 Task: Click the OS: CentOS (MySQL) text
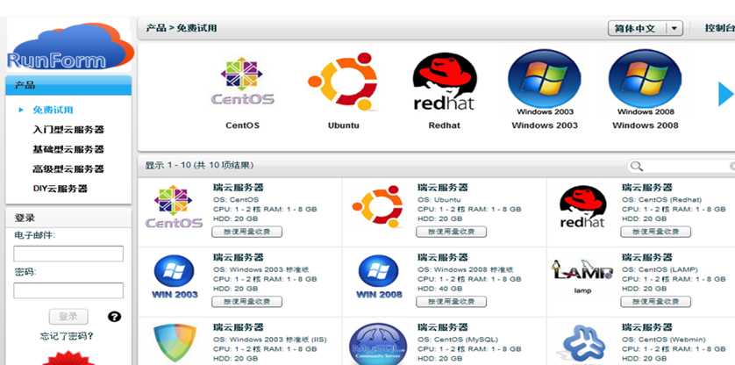pyautogui.click(x=458, y=340)
